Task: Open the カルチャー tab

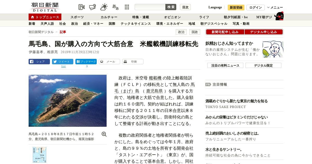Action: (109, 17)
